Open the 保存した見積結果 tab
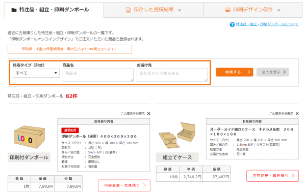This screenshot has height=195, width=306. click(154, 10)
